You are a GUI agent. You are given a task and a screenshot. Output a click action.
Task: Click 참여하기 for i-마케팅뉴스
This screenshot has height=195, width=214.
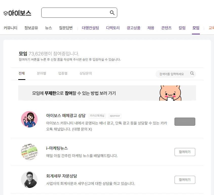pos(185,152)
